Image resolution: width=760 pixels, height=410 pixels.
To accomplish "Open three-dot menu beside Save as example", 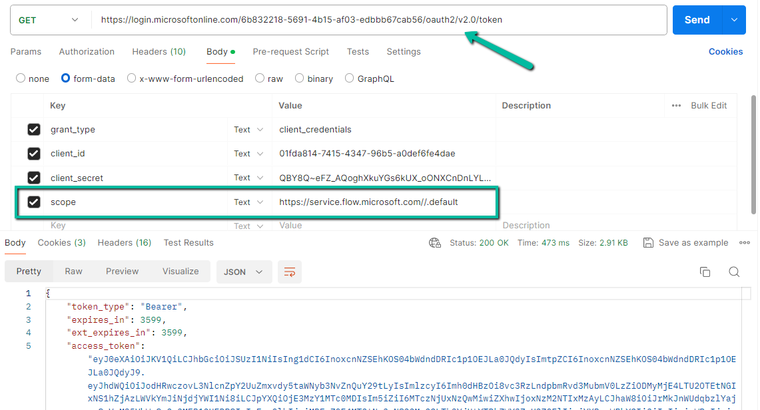I will click(745, 243).
